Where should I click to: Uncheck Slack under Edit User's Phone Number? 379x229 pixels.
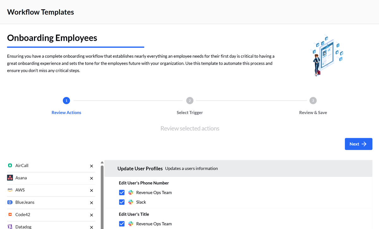pos(122,202)
